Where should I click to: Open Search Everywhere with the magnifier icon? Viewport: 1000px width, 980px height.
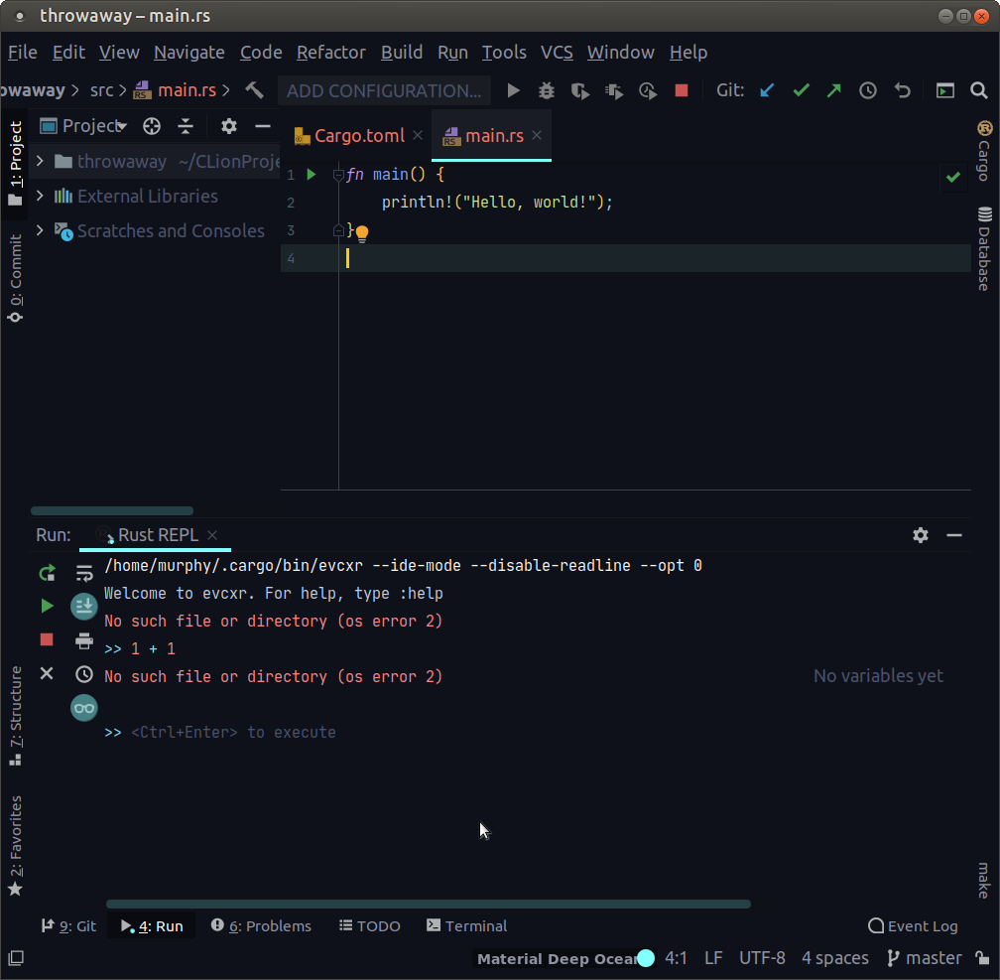point(980,89)
